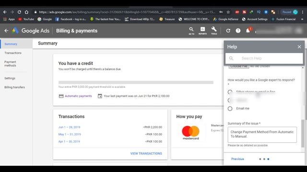
Task: Click the browser address bar URL
Action: 127,12
